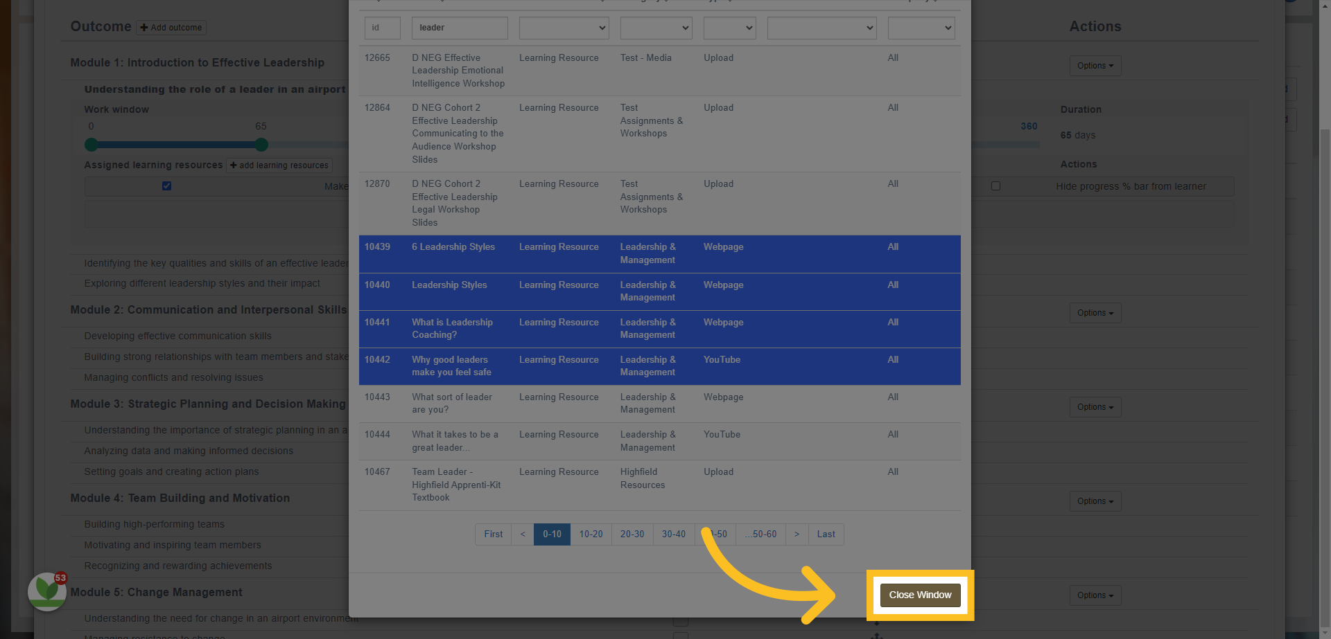Go to the Last results page
The image size is (1331, 639).
[826, 534]
